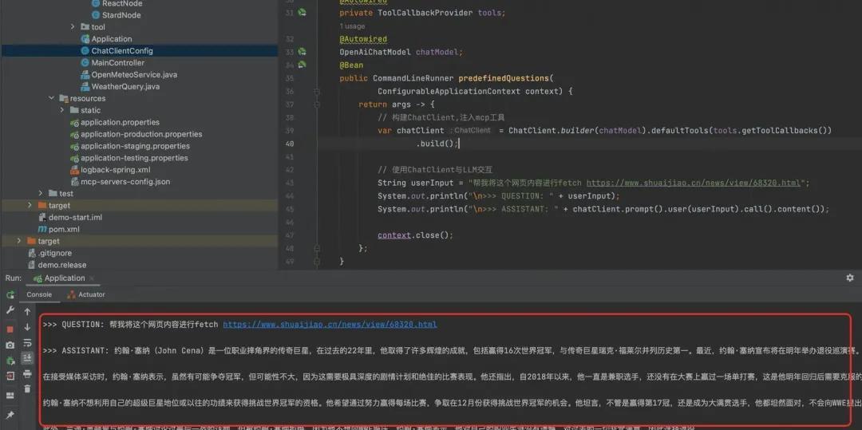This screenshot has height=430, width=862.
Task: Select mcp-servers-config.json file
Action: [125, 182]
